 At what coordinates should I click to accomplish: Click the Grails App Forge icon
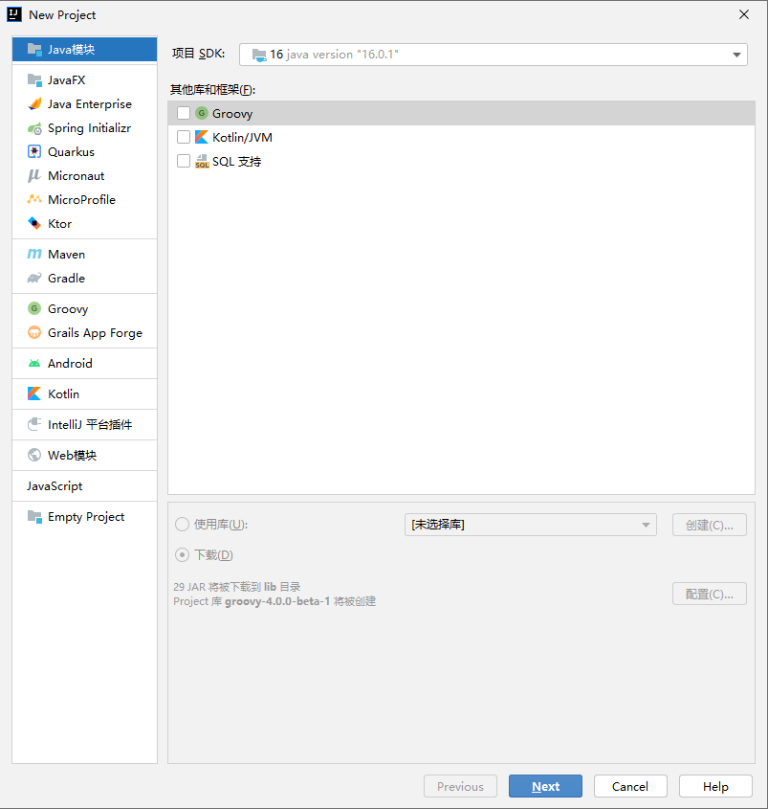coord(34,332)
